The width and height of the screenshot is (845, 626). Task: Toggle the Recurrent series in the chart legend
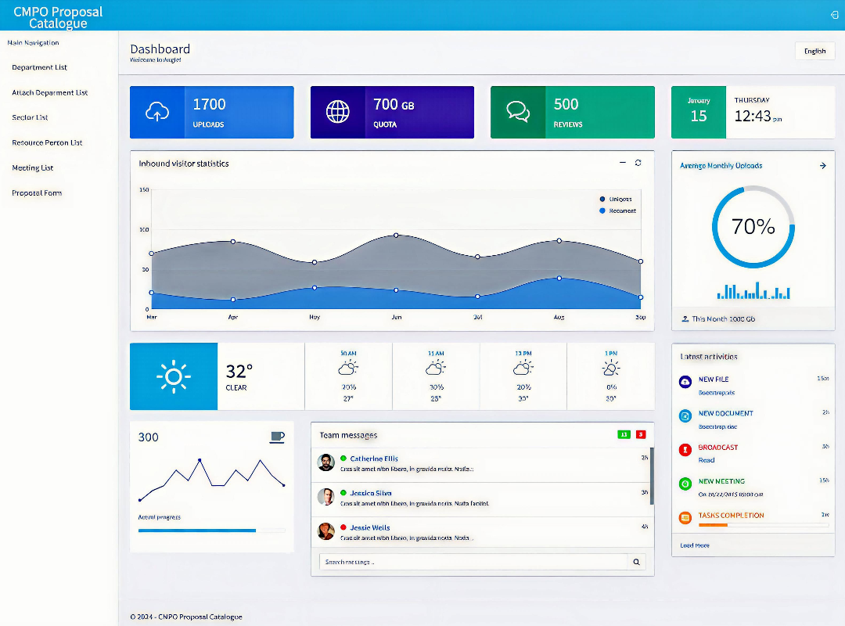(x=619, y=210)
